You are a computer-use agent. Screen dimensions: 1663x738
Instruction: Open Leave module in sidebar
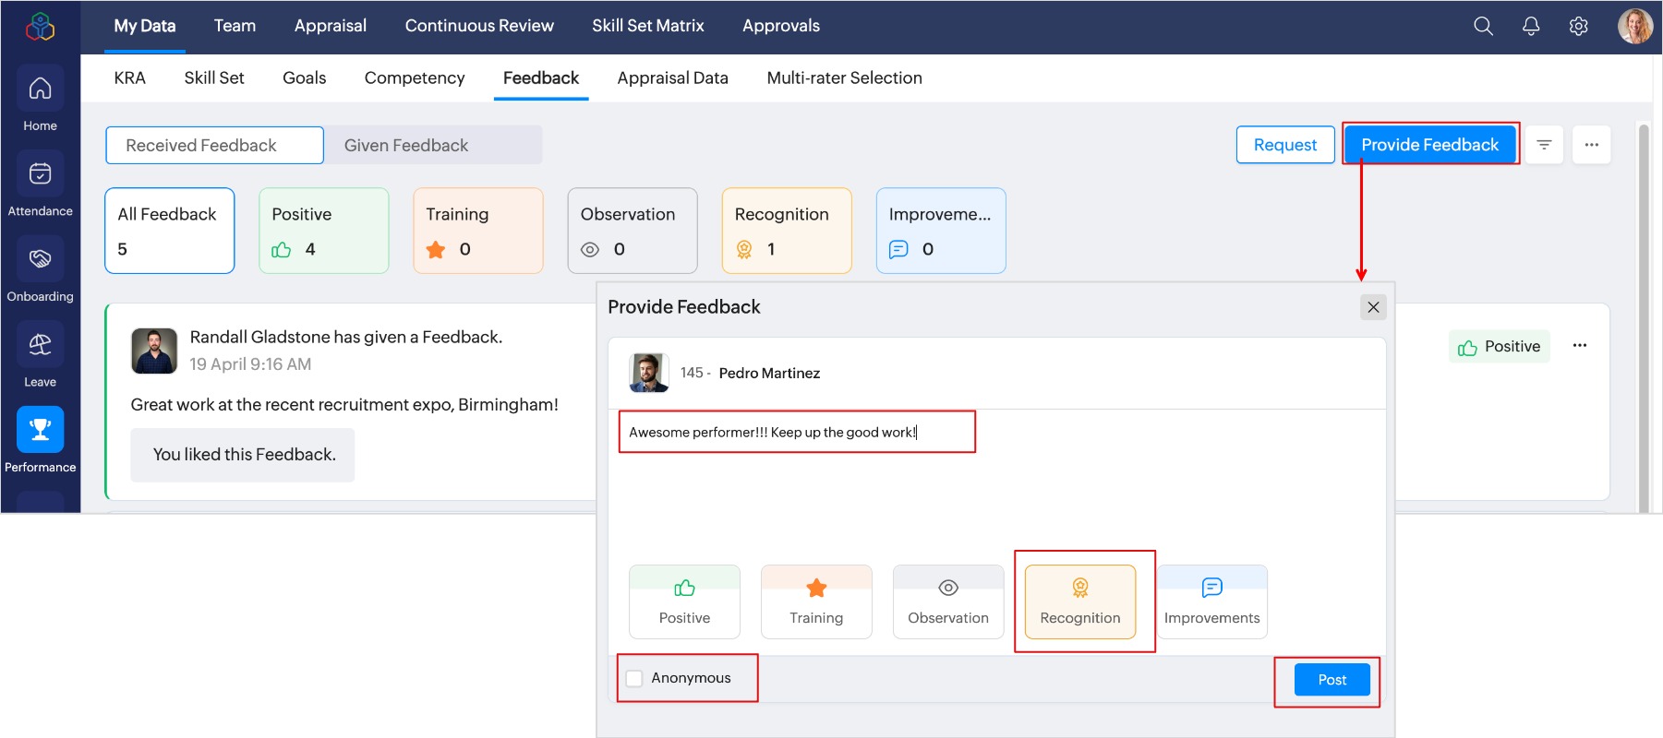point(40,355)
